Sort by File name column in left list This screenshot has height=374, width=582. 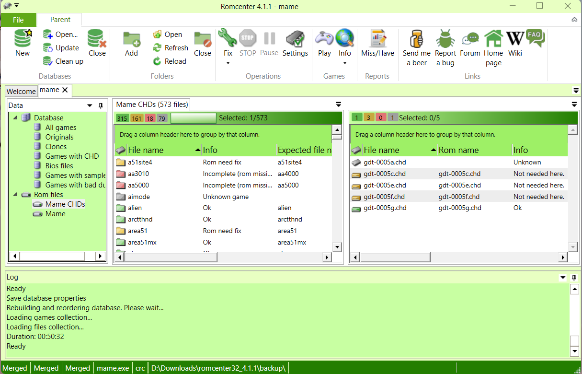[163, 150]
